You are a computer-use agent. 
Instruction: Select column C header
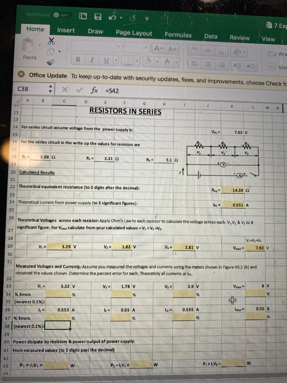click(64, 101)
